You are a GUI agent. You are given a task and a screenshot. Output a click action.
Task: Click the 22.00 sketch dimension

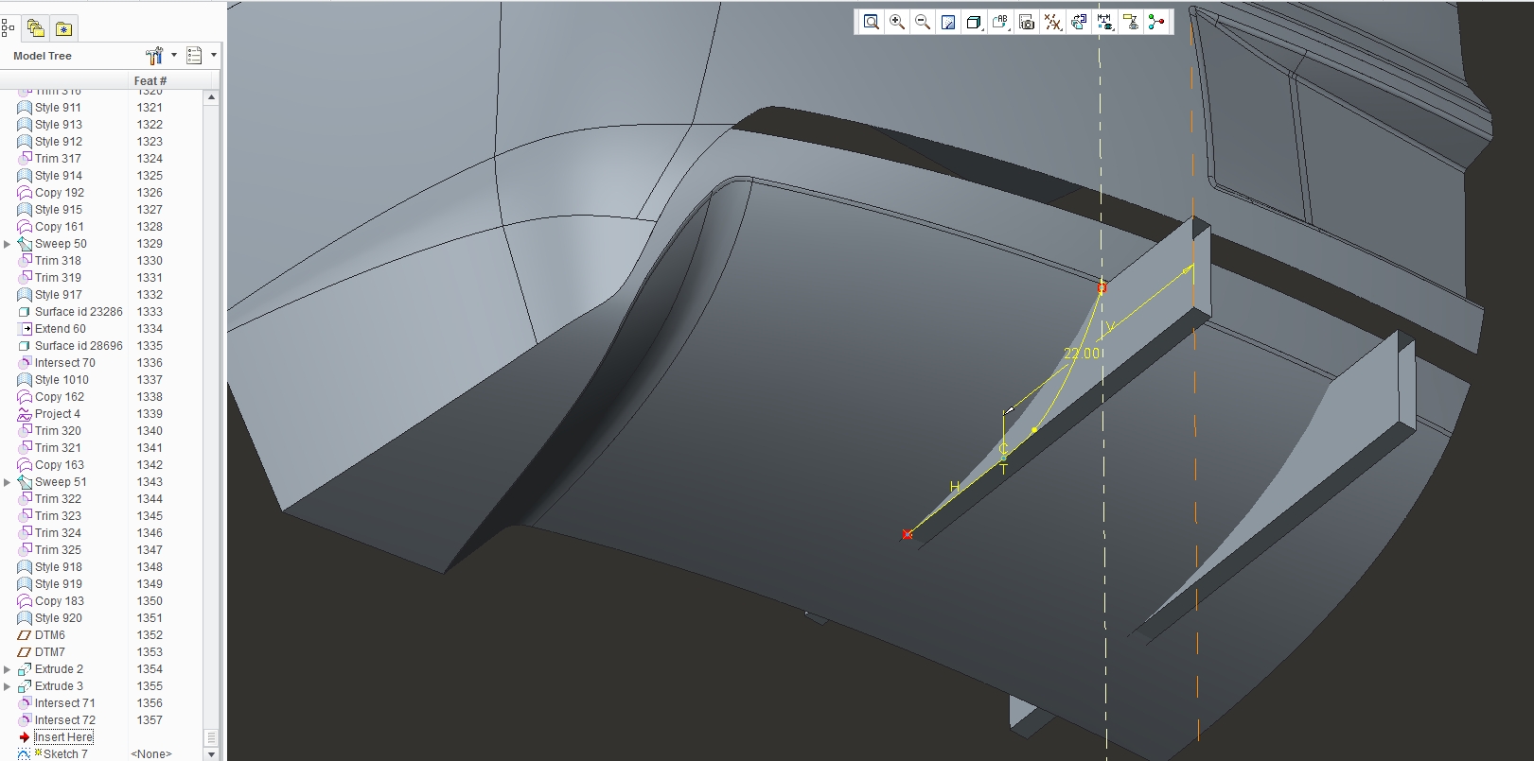click(x=1082, y=354)
